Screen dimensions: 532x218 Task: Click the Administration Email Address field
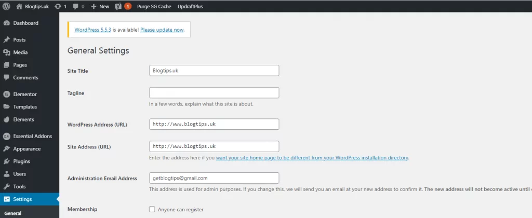(214, 178)
